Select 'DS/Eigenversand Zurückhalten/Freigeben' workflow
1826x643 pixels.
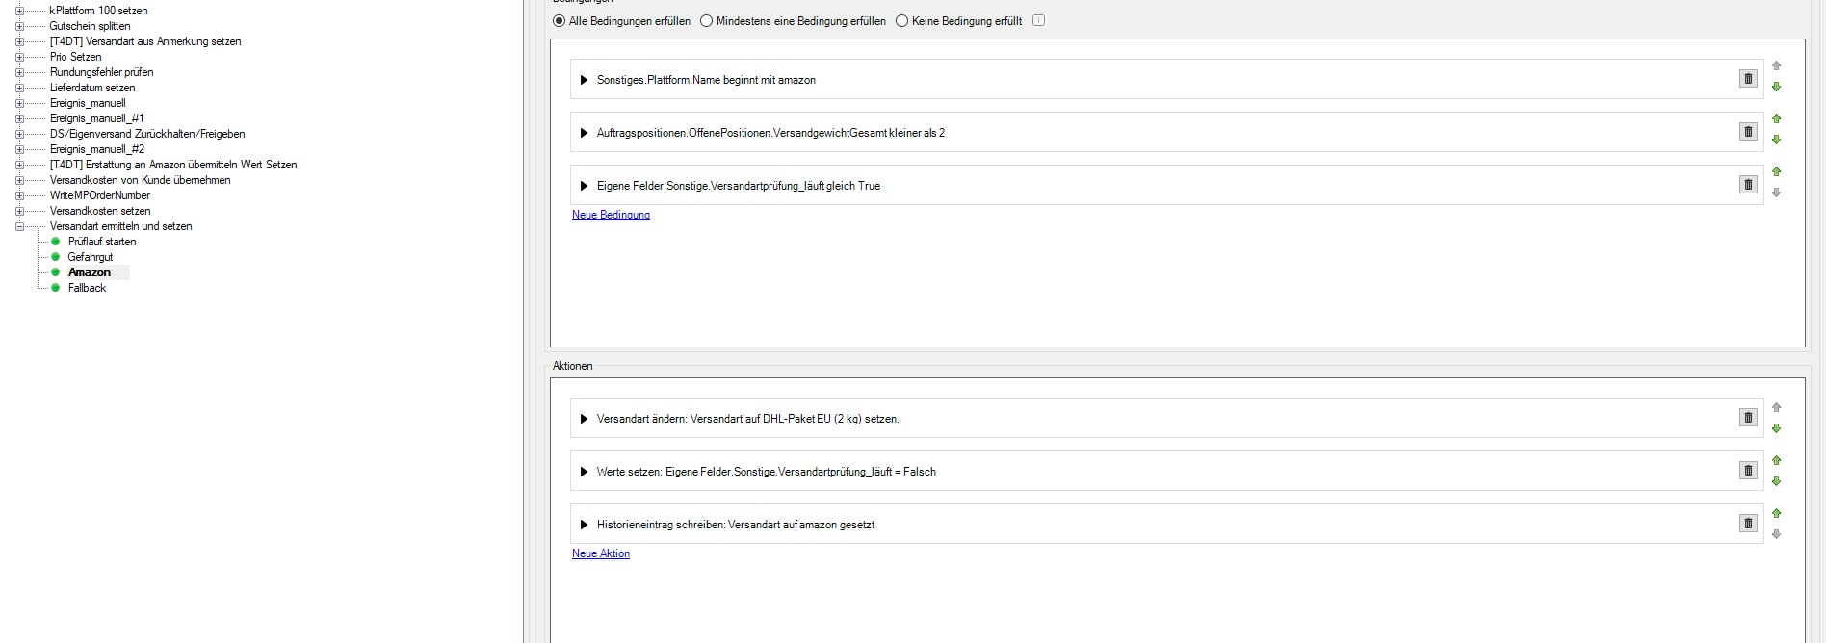click(147, 134)
